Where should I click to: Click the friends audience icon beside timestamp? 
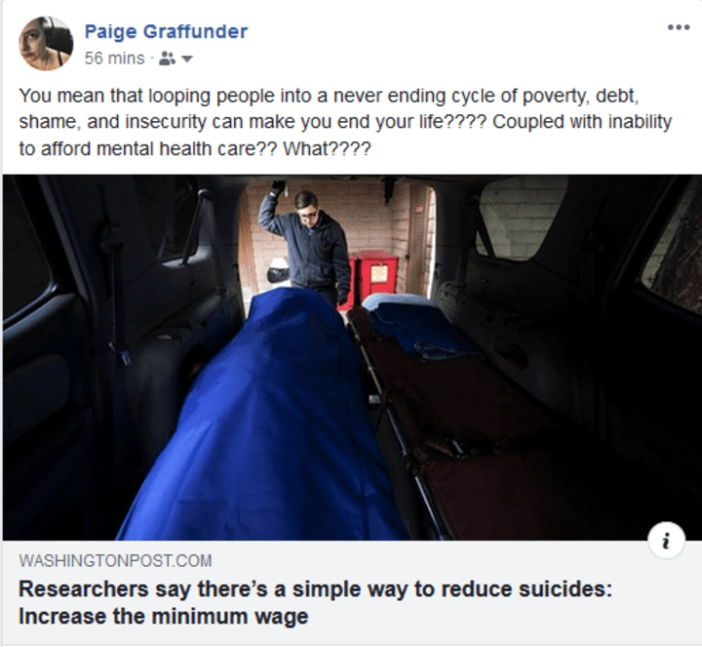coord(168,59)
